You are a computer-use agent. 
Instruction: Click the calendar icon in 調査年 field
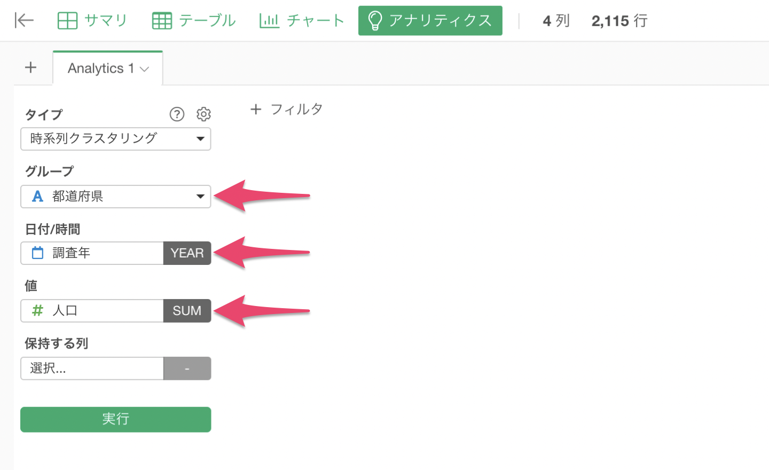point(37,253)
